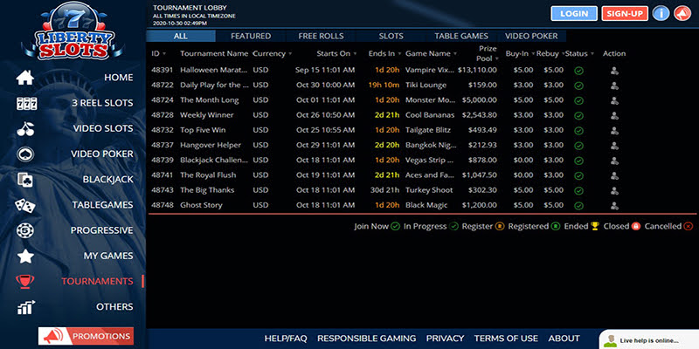The height and width of the screenshot is (349, 699).
Task: Click the action player icon for Blackjack Challenge
Action: click(614, 161)
